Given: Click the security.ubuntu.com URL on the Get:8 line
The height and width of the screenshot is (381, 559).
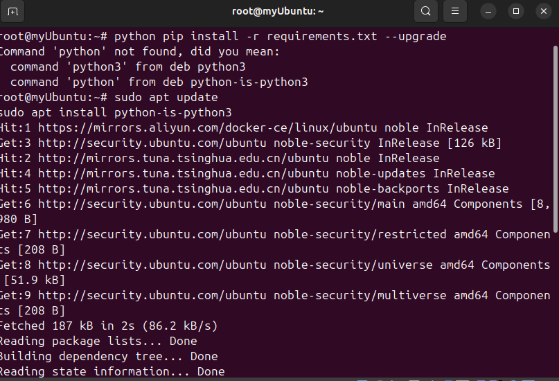Looking at the screenshot, I should pyautogui.click(x=152, y=265).
